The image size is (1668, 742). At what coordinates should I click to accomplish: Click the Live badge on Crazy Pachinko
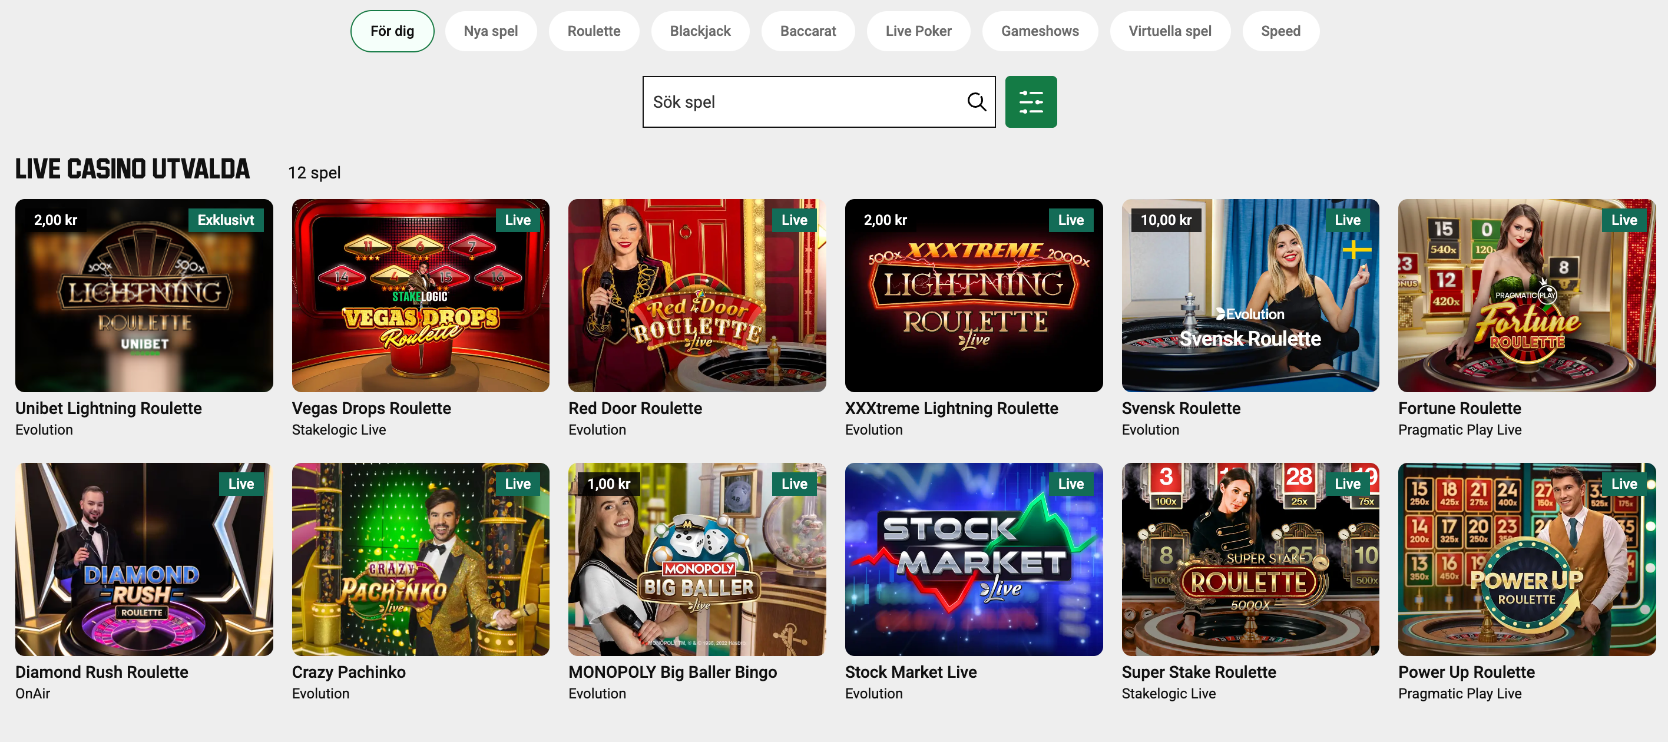[517, 483]
